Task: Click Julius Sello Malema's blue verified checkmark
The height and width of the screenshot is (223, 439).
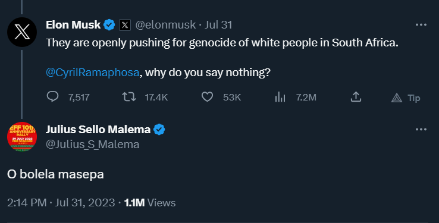Action: [159, 130]
